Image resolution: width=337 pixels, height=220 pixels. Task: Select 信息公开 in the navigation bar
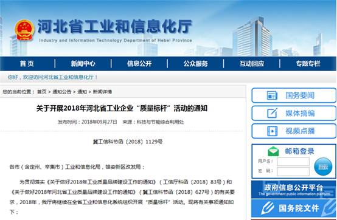click(139, 64)
